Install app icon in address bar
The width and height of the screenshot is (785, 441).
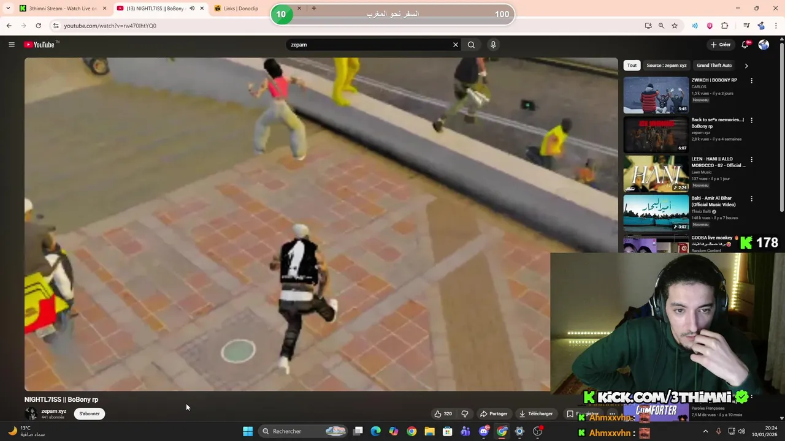point(648,26)
